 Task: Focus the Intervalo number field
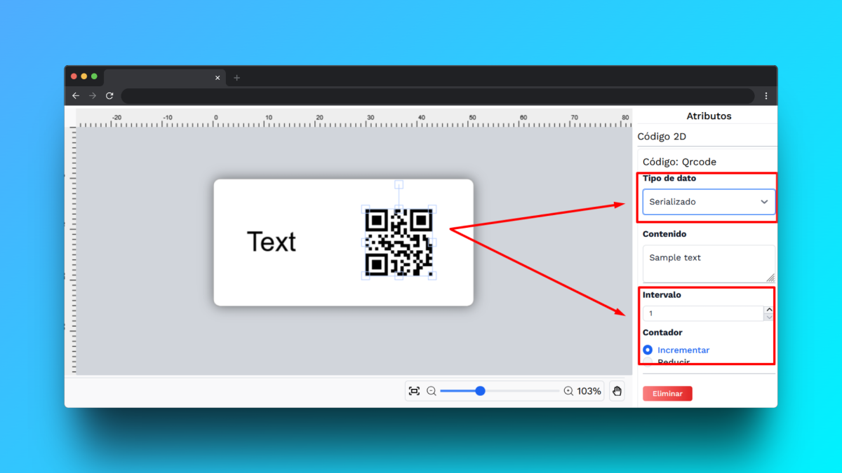703,313
